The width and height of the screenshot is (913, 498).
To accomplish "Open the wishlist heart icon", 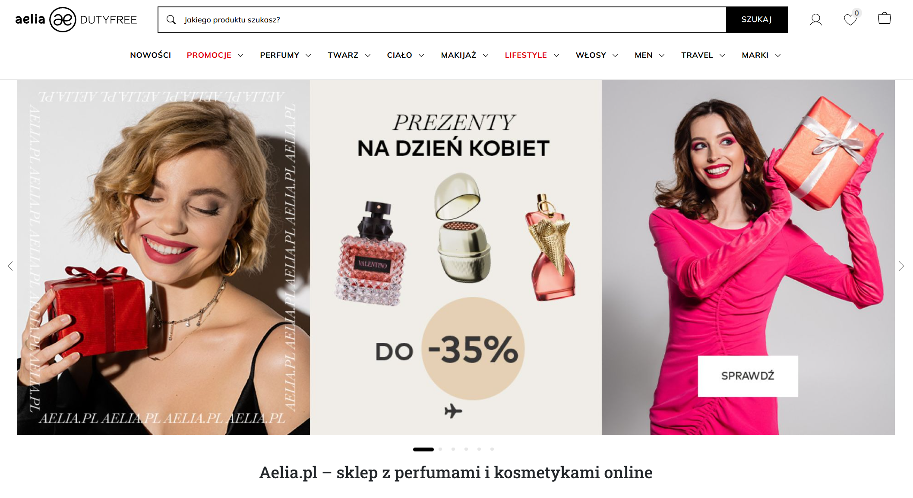I will pos(850,19).
